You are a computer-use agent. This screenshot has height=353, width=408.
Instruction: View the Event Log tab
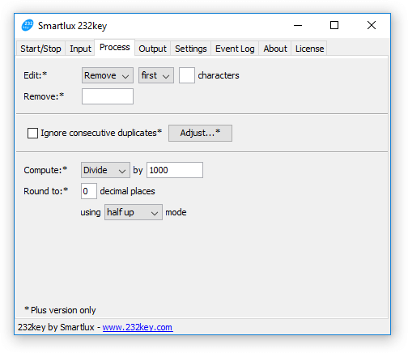click(235, 49)
